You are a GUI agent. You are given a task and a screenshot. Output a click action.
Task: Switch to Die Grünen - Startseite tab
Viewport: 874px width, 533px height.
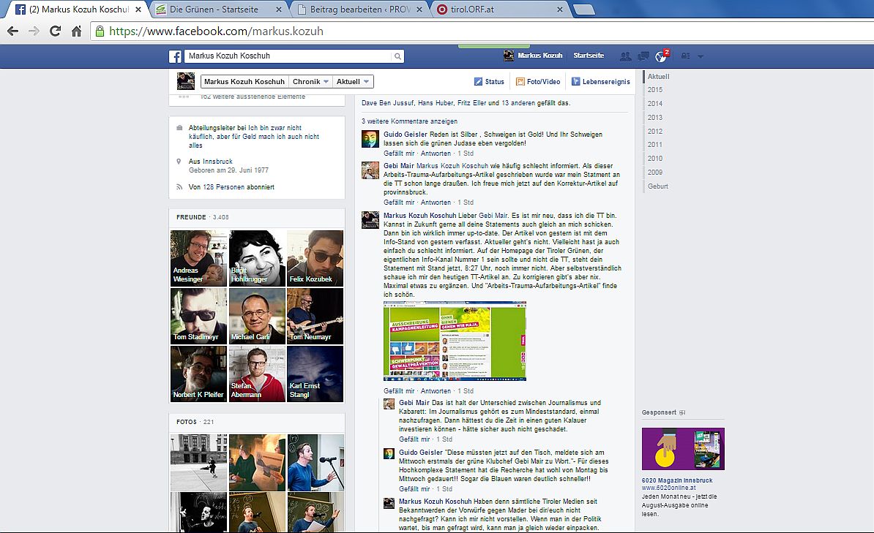[214, 10]
